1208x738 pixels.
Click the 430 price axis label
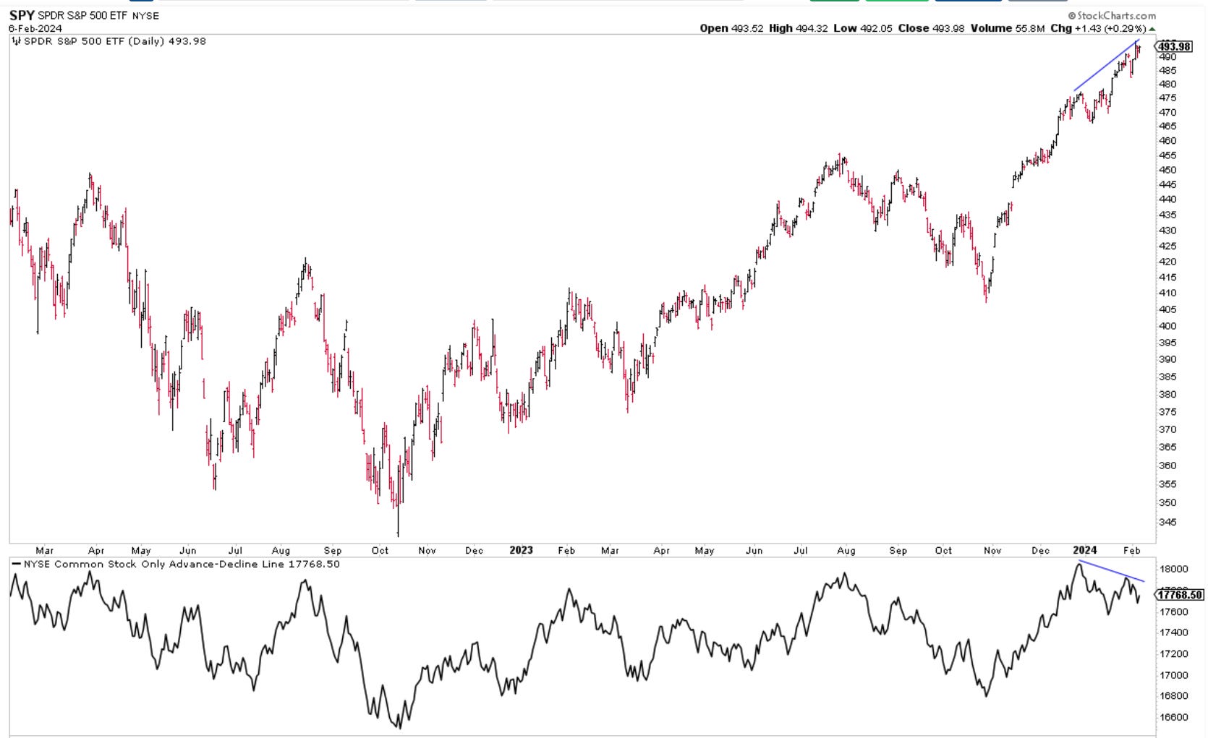coord(1167,231)
